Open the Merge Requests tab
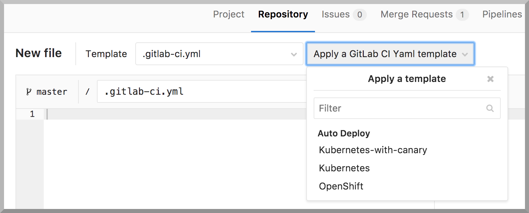The image size is (529, 213). [x=416, y=14]
